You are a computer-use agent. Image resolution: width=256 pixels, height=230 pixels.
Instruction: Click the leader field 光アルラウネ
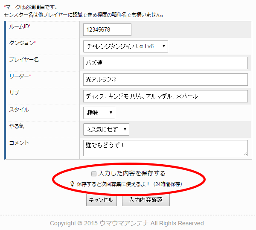click(166, 79)
